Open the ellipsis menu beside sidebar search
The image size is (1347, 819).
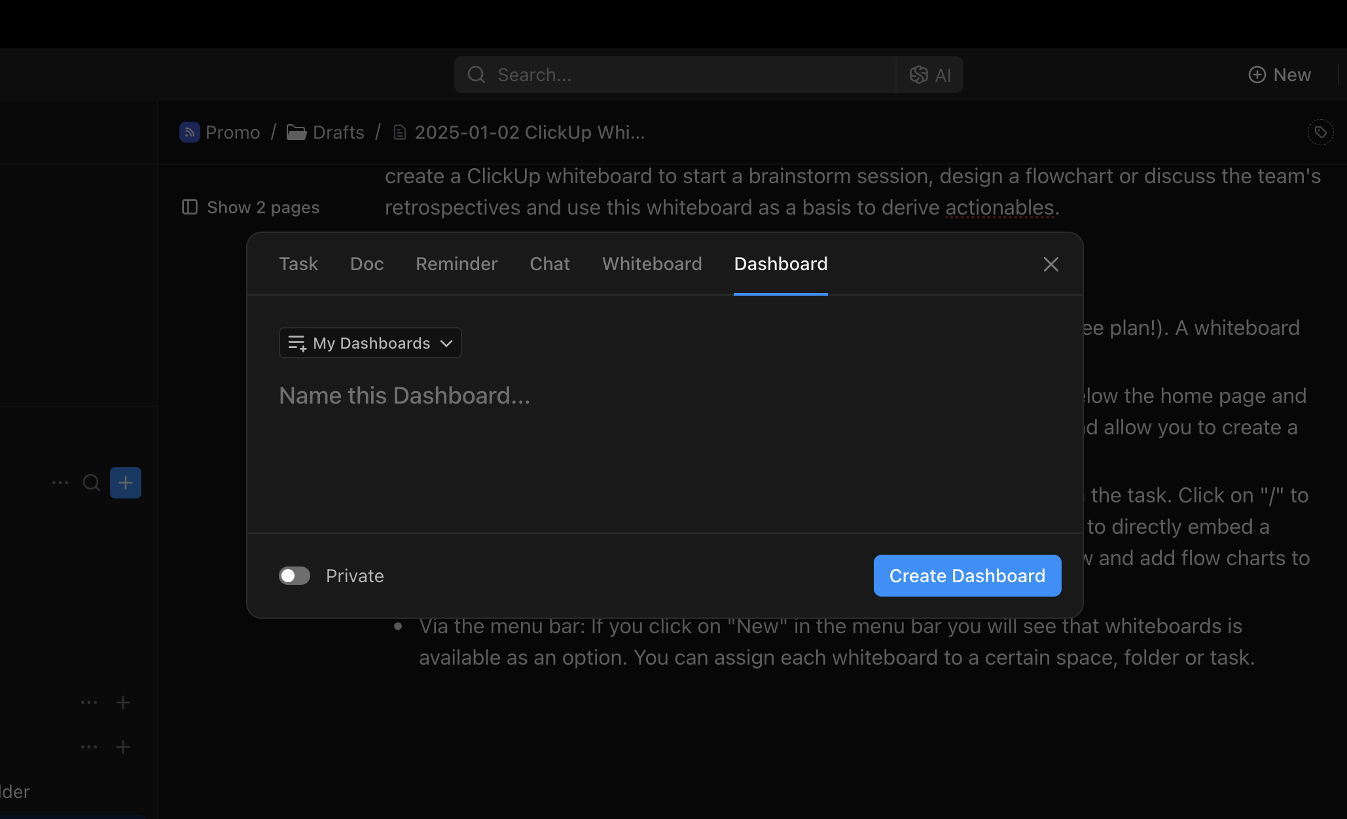(60, 483)
